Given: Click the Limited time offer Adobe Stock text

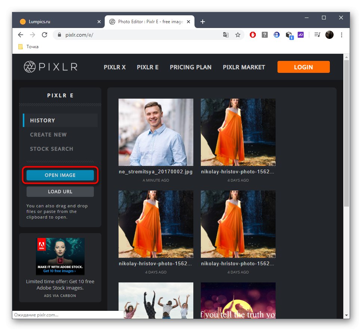Looking at the screenshot, I should [60, 285].
